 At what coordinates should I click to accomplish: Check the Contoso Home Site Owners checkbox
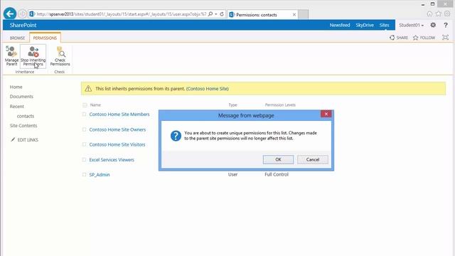[x=84, y=129]
